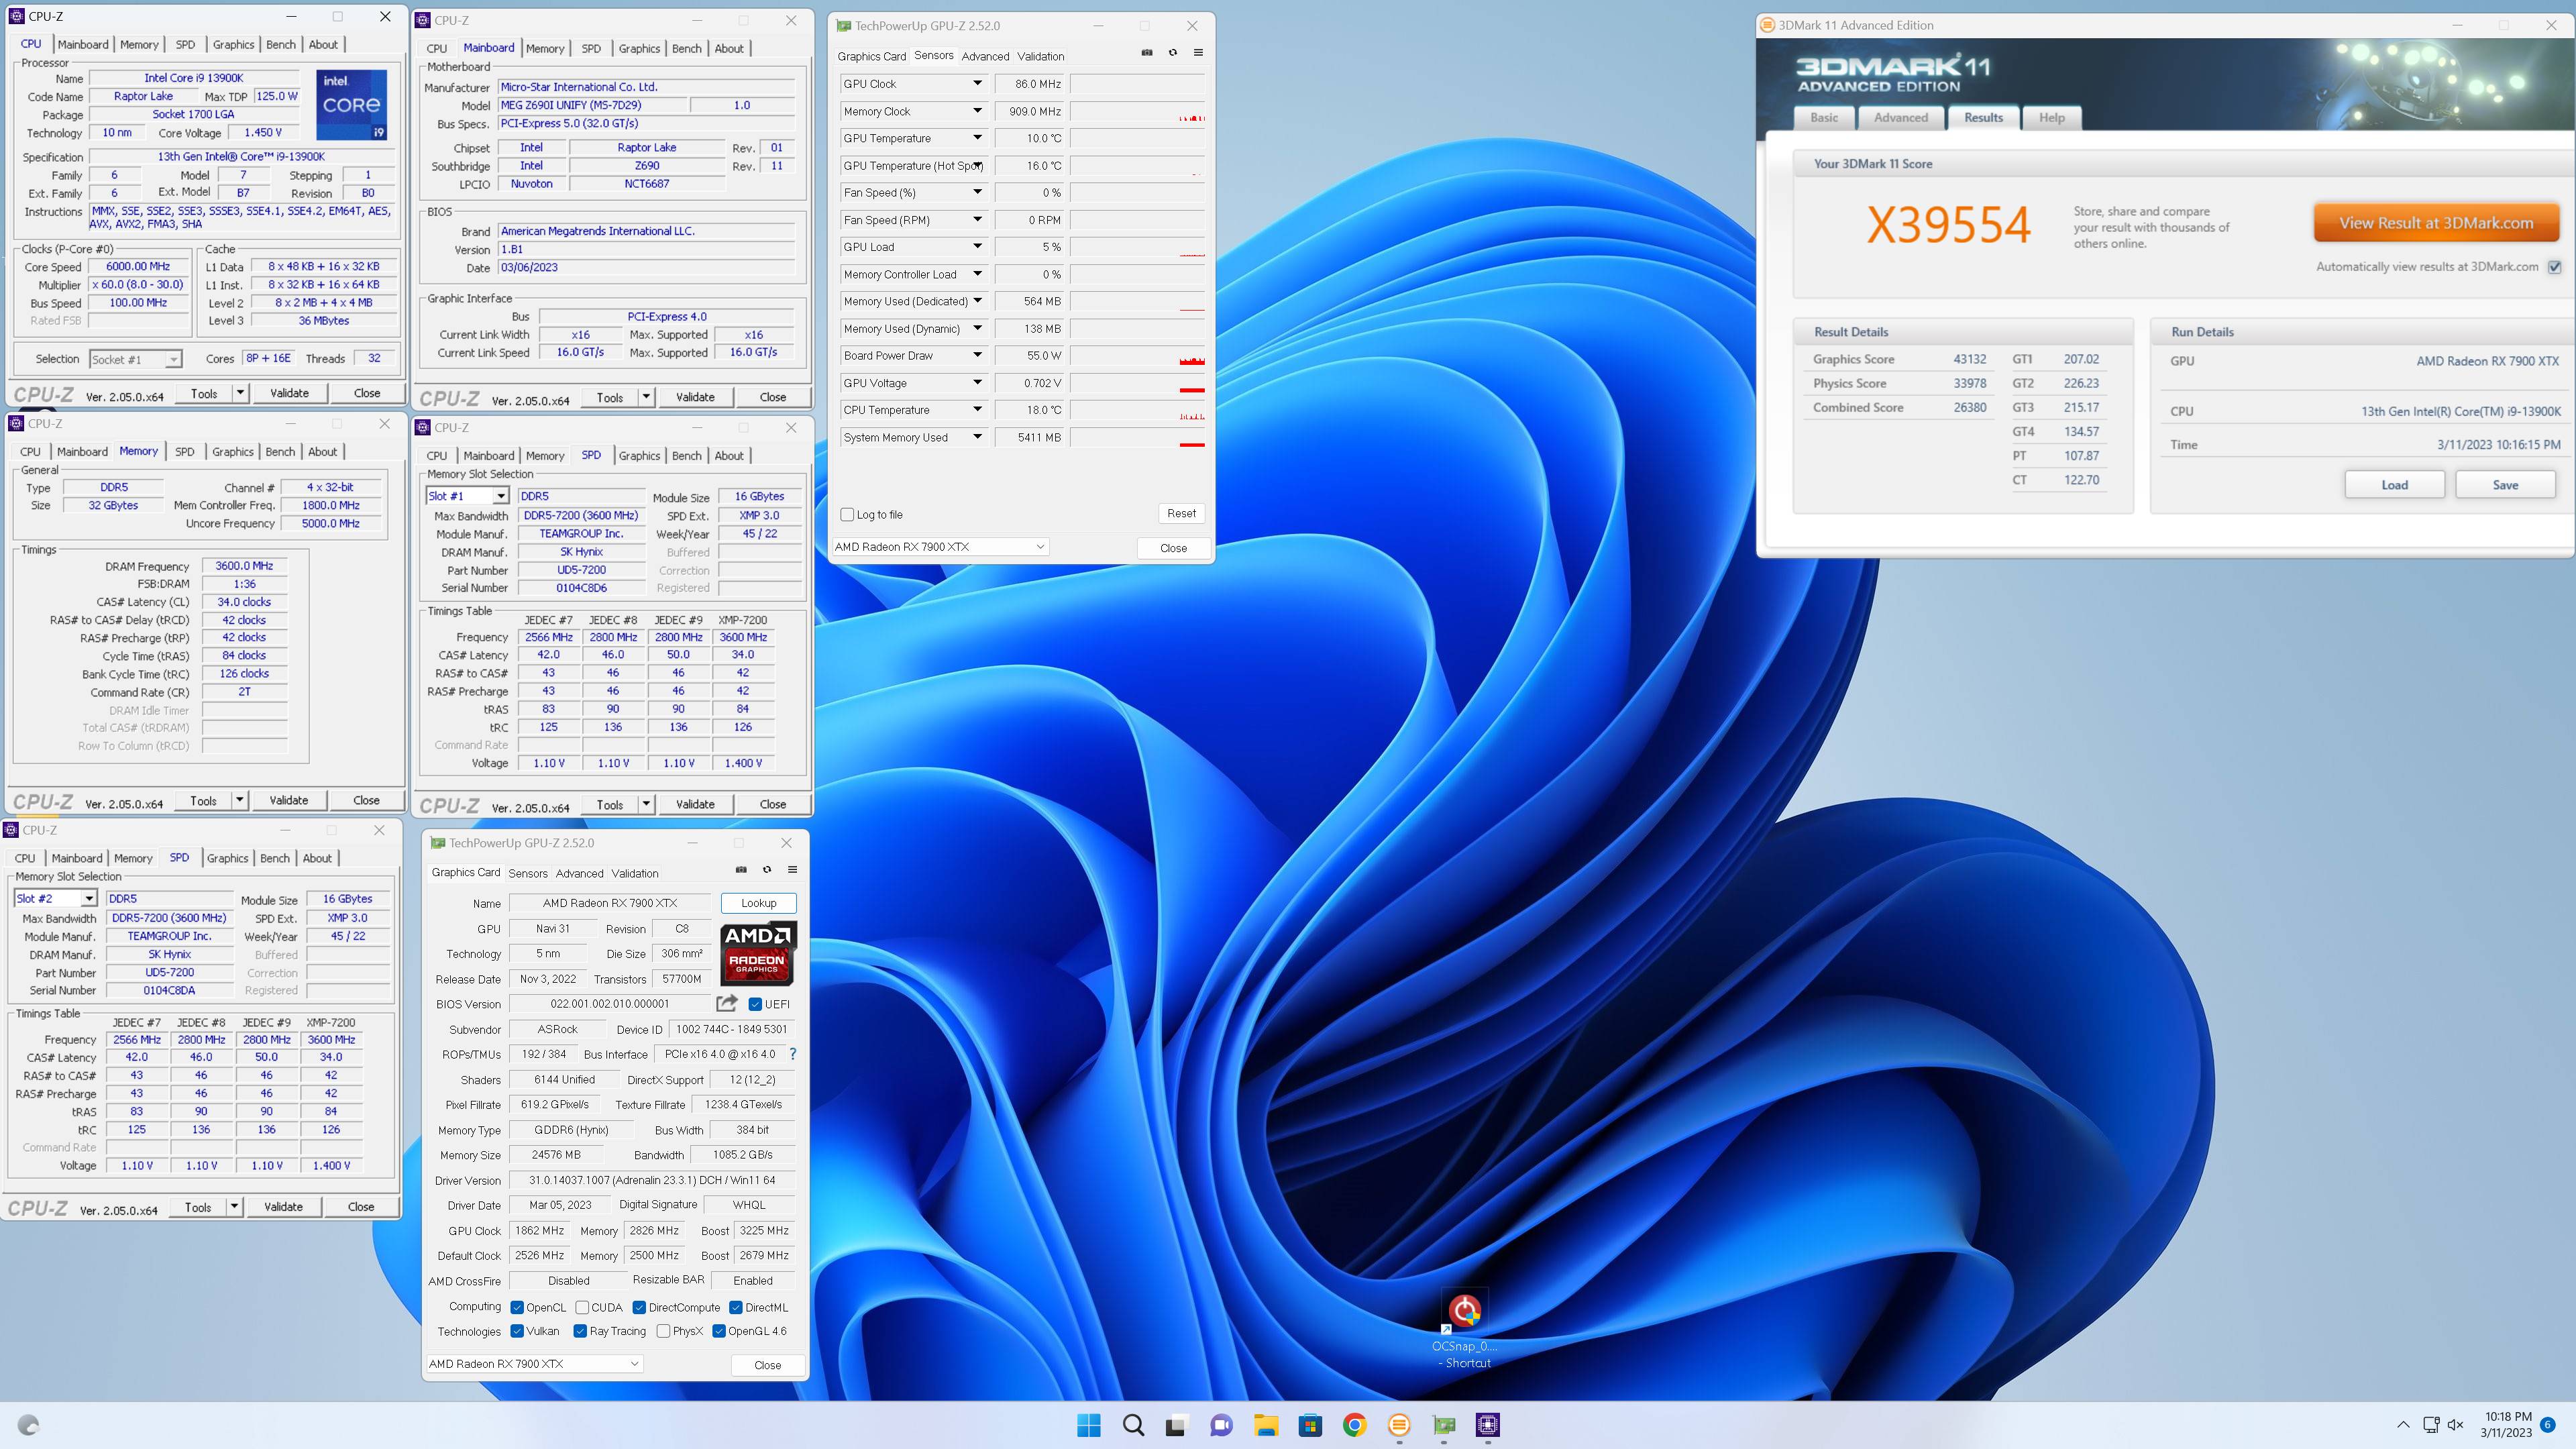Show hidden system tray icons
The width and height of the screenshot is (2576, 1449).
pos(2403,1425)
